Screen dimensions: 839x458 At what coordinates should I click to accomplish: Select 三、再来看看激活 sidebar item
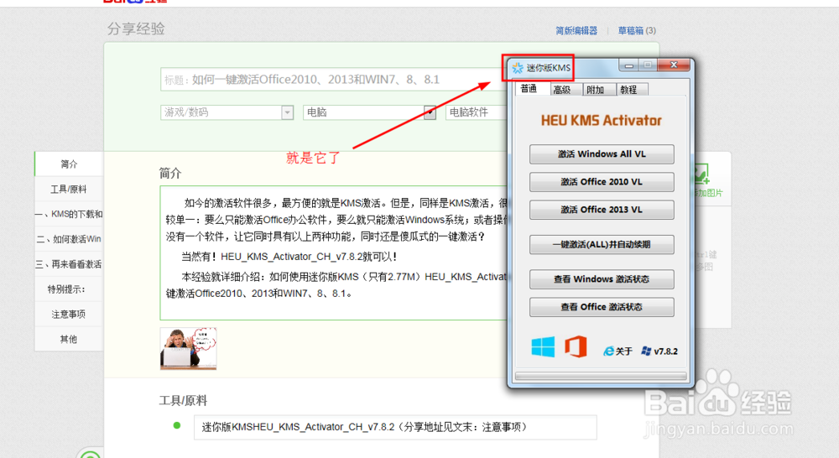pos(69,264)
